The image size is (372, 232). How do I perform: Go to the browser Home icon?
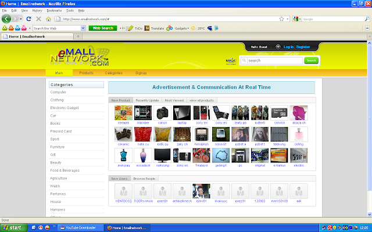(x=48, y=19)
